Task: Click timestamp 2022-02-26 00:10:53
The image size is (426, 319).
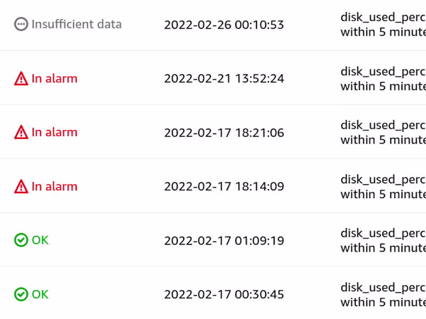Action: pyautogui.click(x=224, y=25)
